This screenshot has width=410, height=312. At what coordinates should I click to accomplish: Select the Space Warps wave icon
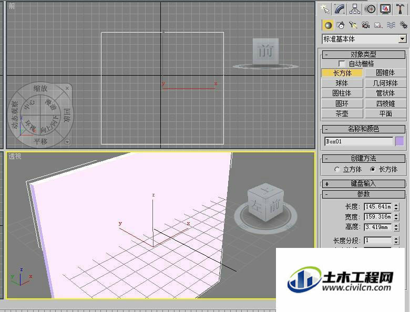pos(391,25)
